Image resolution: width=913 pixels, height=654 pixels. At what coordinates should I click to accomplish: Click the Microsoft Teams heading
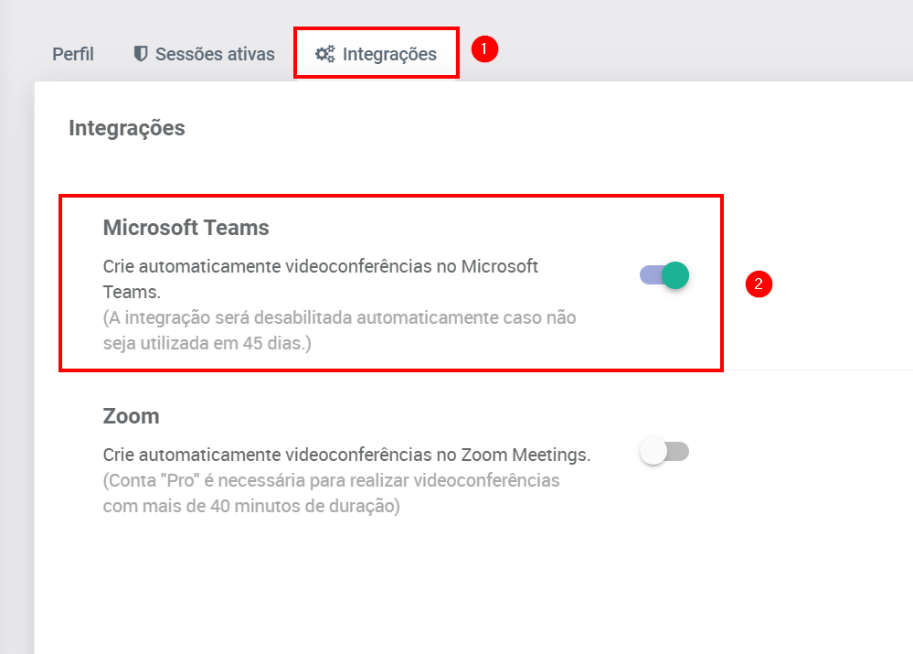click(x=186, y=228)
